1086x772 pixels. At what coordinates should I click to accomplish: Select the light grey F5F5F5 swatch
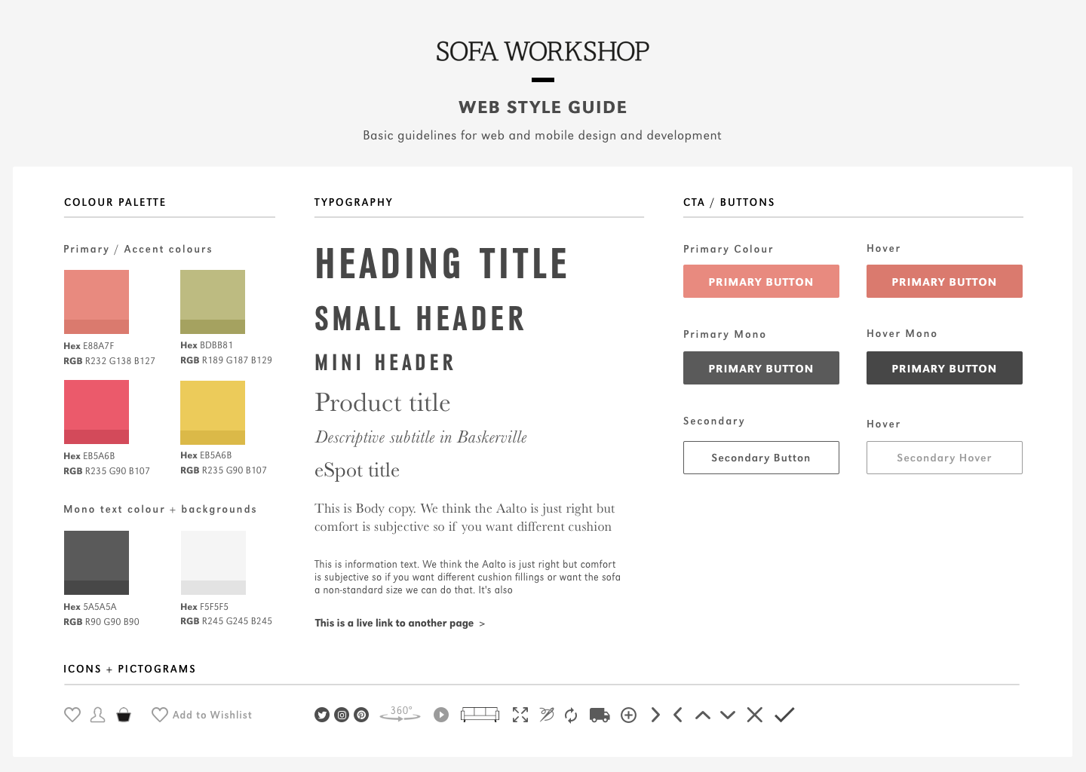[213, 562]
